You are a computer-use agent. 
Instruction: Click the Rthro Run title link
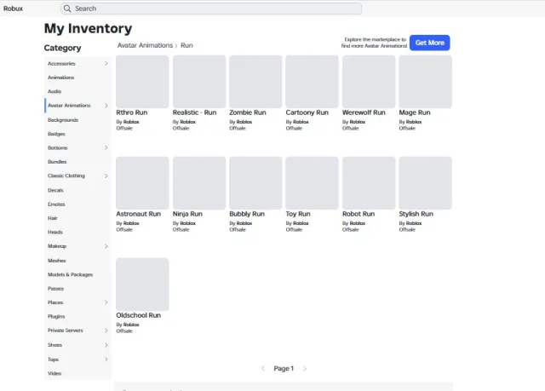point(132,112)
